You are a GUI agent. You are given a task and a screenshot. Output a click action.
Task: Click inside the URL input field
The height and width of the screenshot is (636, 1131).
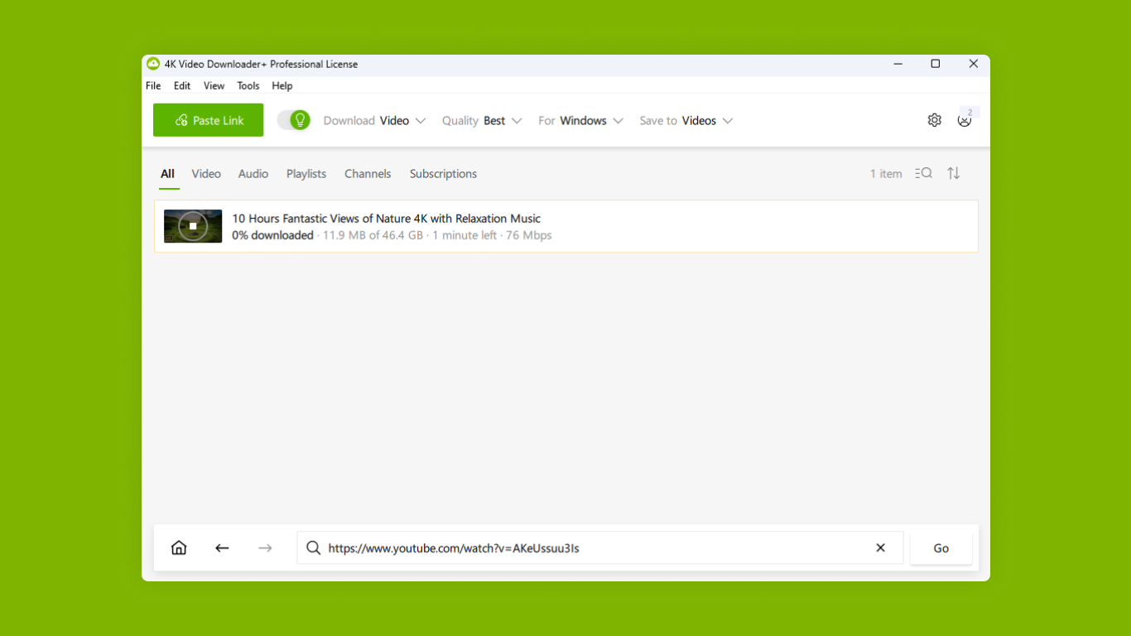pyautogui.click(x=580, y=547)
